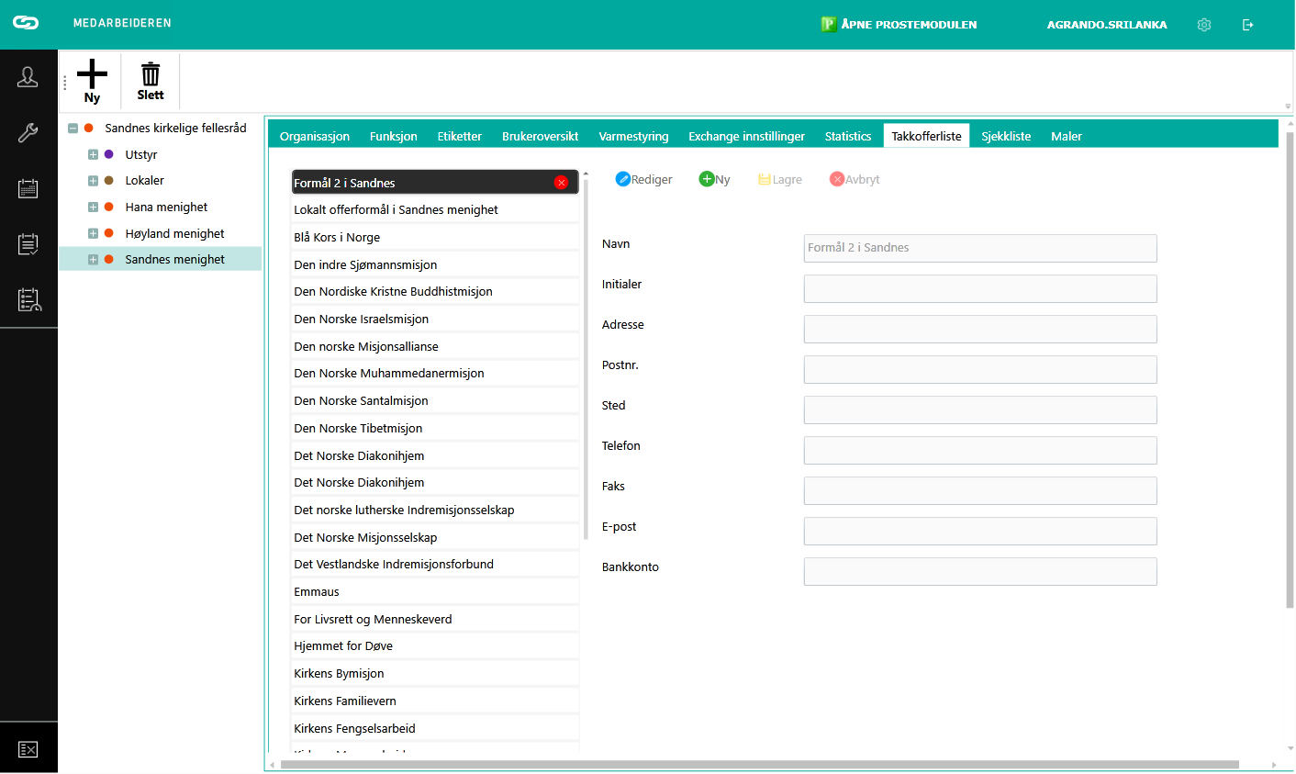Screen dimensions: 1296x774
Task: Select Emmaus list item
Action: (x=435, y=592)
